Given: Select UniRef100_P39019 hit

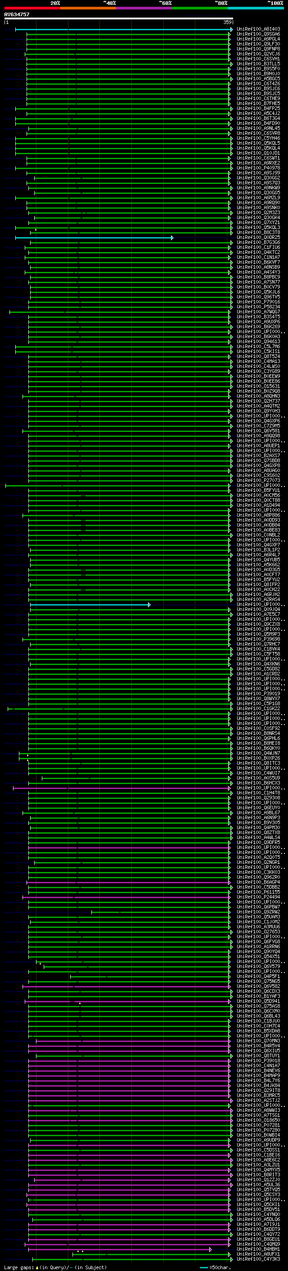Looking at the screenshot, I should [258, 694].
